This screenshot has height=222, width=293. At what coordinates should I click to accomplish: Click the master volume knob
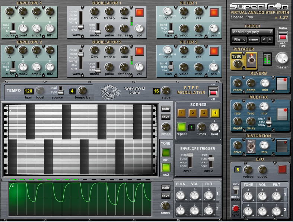tap(282, 58)
